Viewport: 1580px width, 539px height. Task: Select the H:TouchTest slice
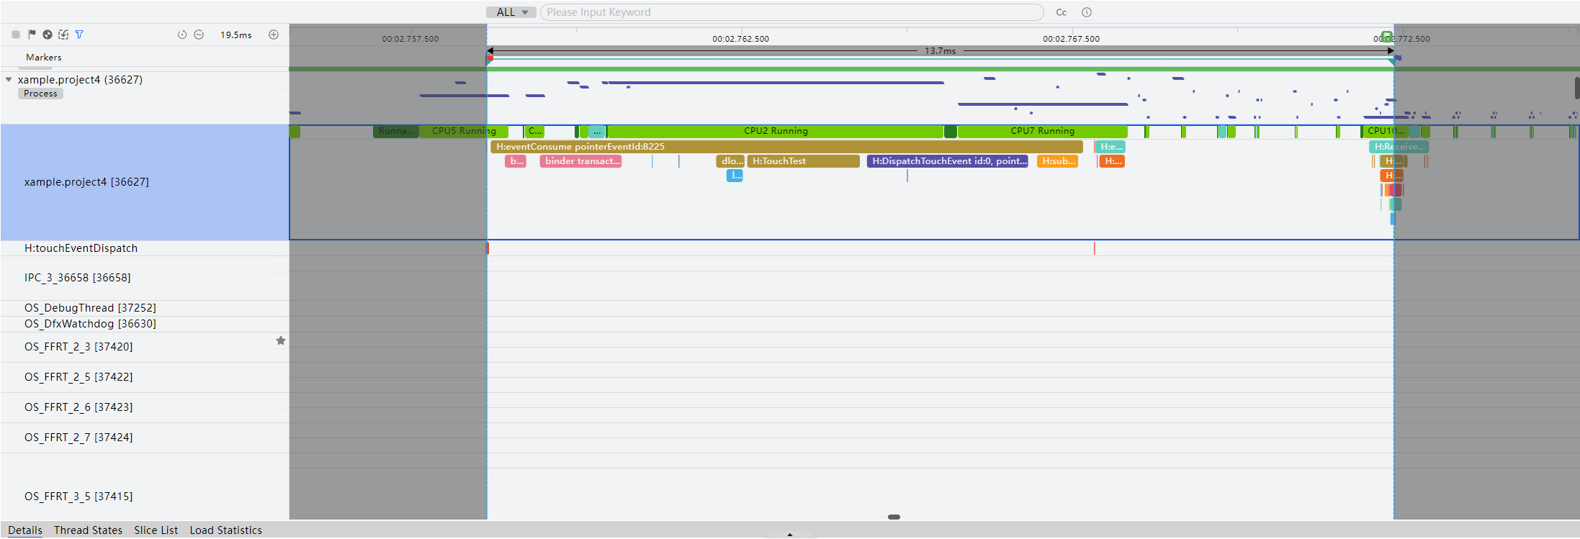click(x=803, y=161)
